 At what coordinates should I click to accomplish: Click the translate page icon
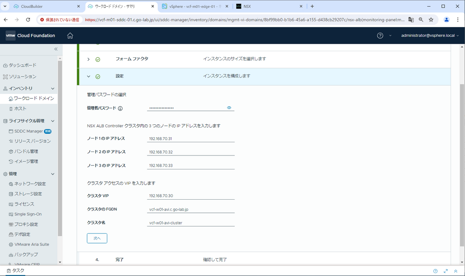(x=411, y=19)
